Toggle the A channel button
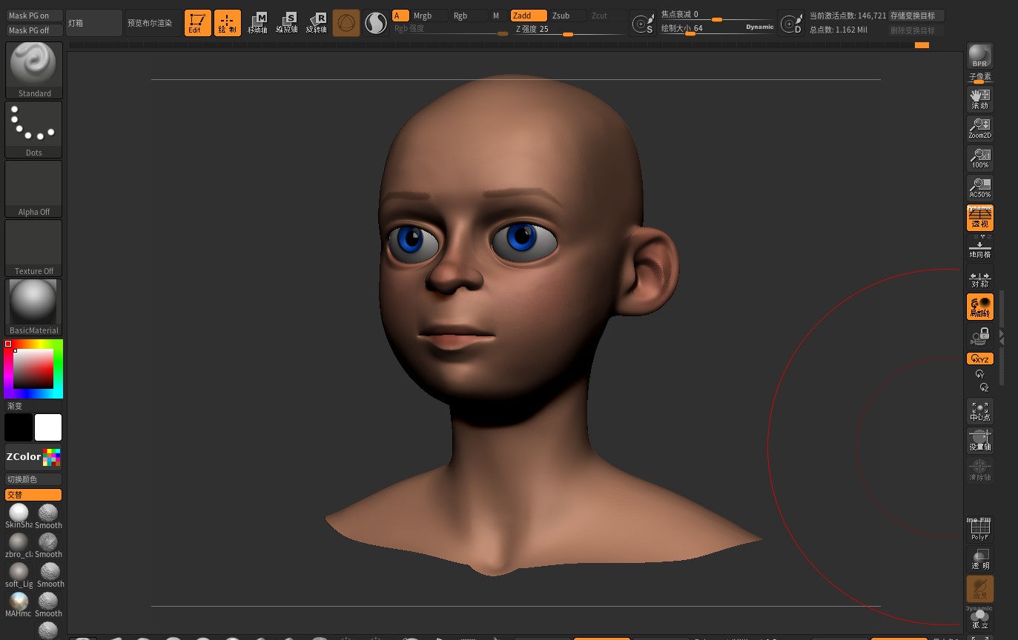This screenshot has height=640, width=1018. pyautogui.click(x=400, y=16)
